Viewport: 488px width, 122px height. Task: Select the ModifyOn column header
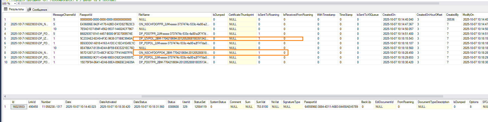pyautogui.click(x=475, y=15)
